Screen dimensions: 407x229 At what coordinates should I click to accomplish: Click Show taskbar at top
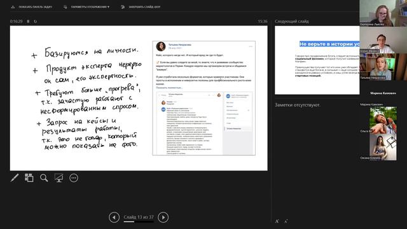pos(31,7)
